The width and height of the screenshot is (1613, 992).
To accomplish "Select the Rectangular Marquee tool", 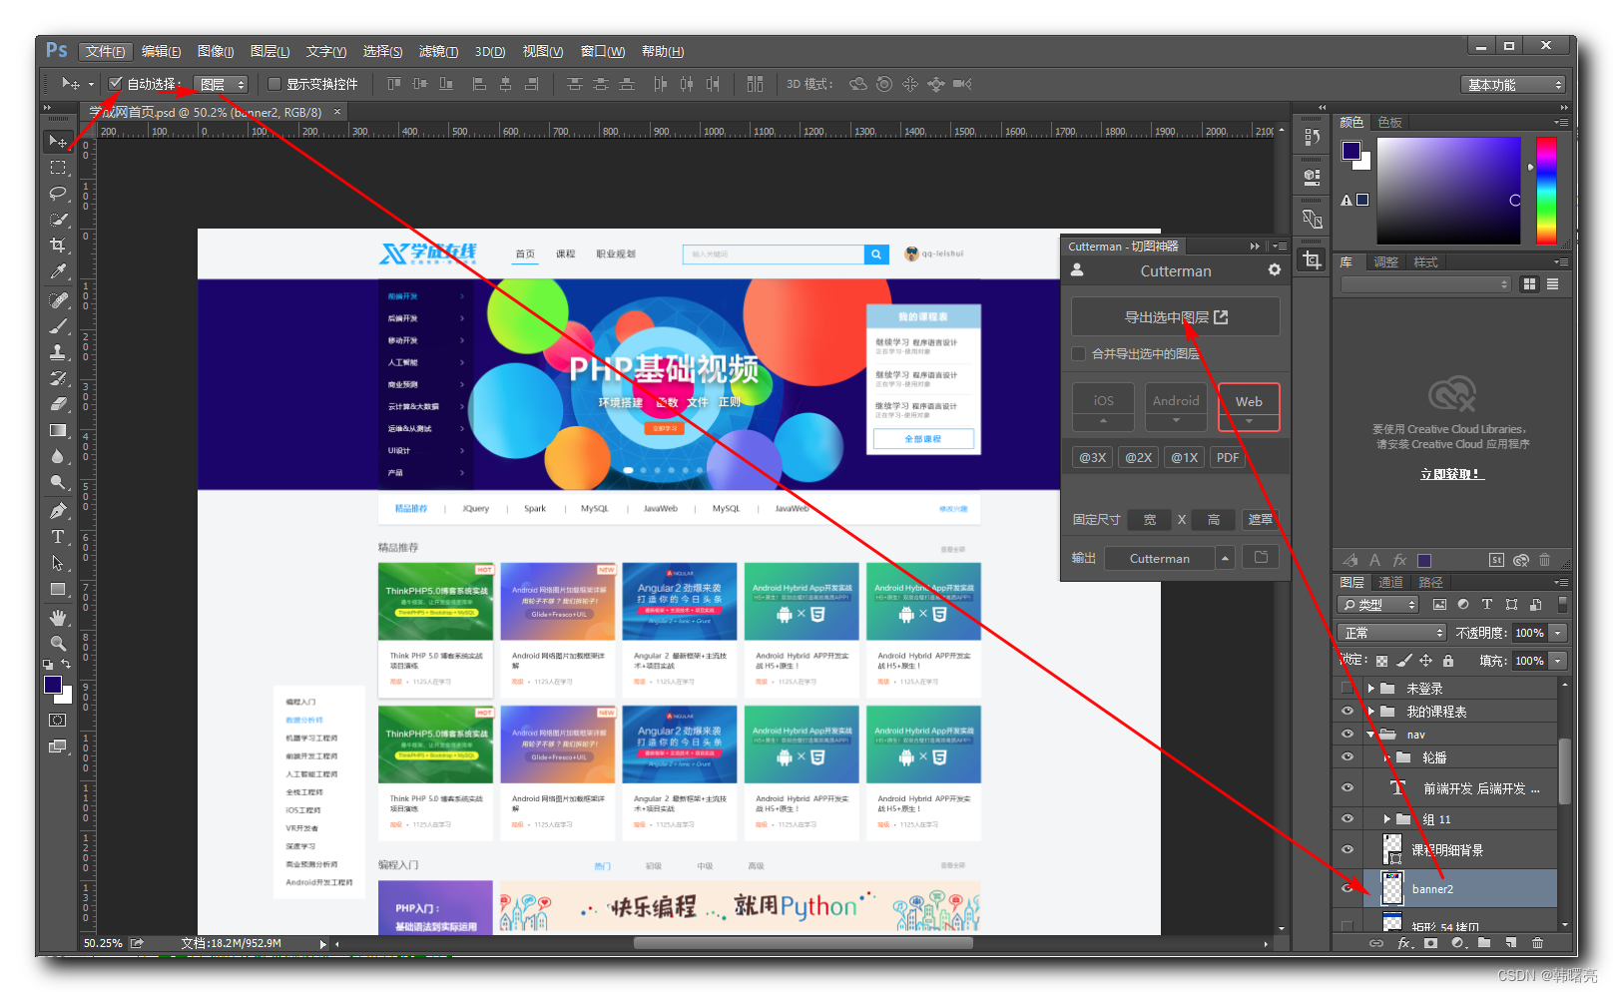I will [x=58, y=168].
